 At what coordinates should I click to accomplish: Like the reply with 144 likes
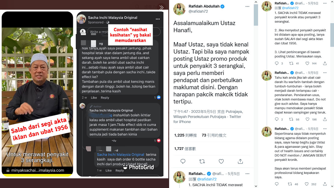point(307,63)
